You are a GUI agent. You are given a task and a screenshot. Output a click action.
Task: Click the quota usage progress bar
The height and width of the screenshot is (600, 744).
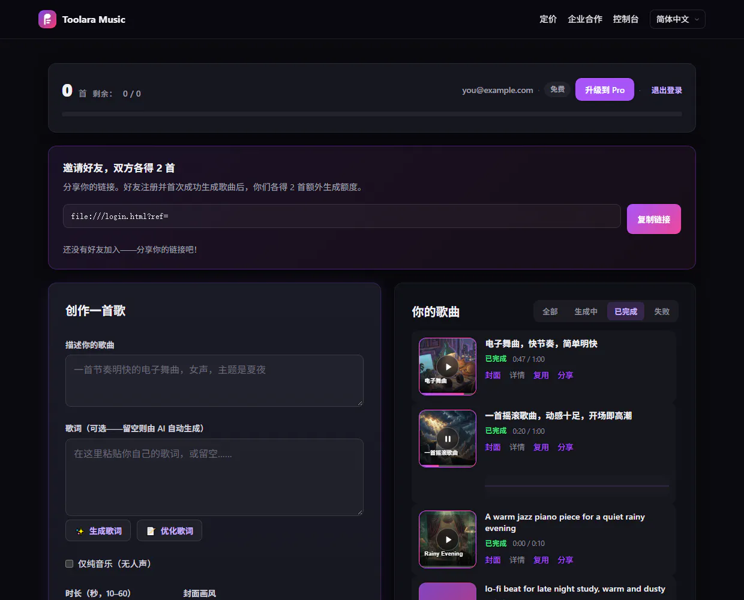[372, 113]
